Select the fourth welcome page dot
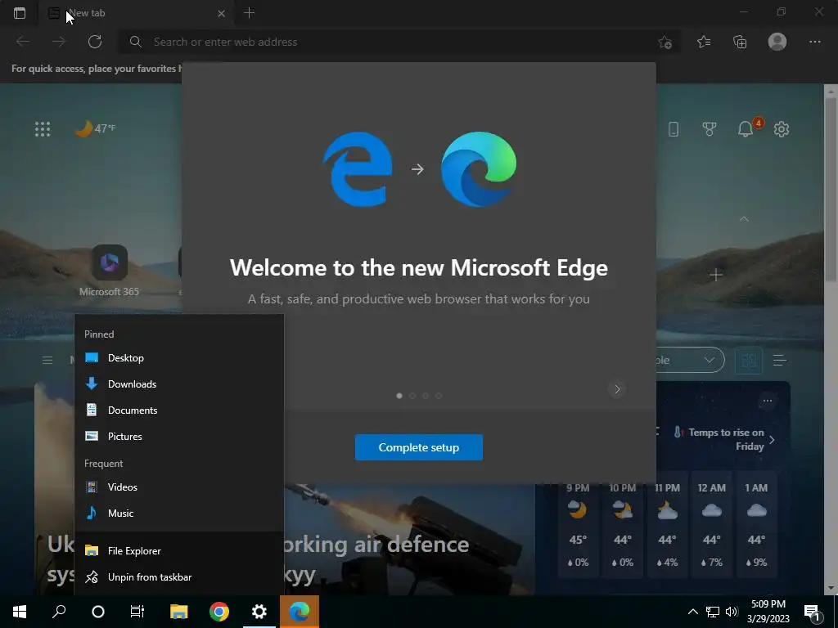Screen dimensions: 838x628 [x=439, y=396]
